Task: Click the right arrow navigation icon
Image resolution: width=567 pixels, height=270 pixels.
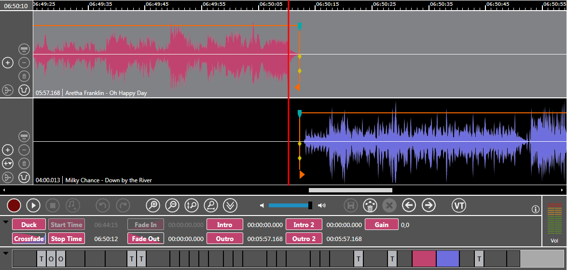Action: click(x=429, y=205)
